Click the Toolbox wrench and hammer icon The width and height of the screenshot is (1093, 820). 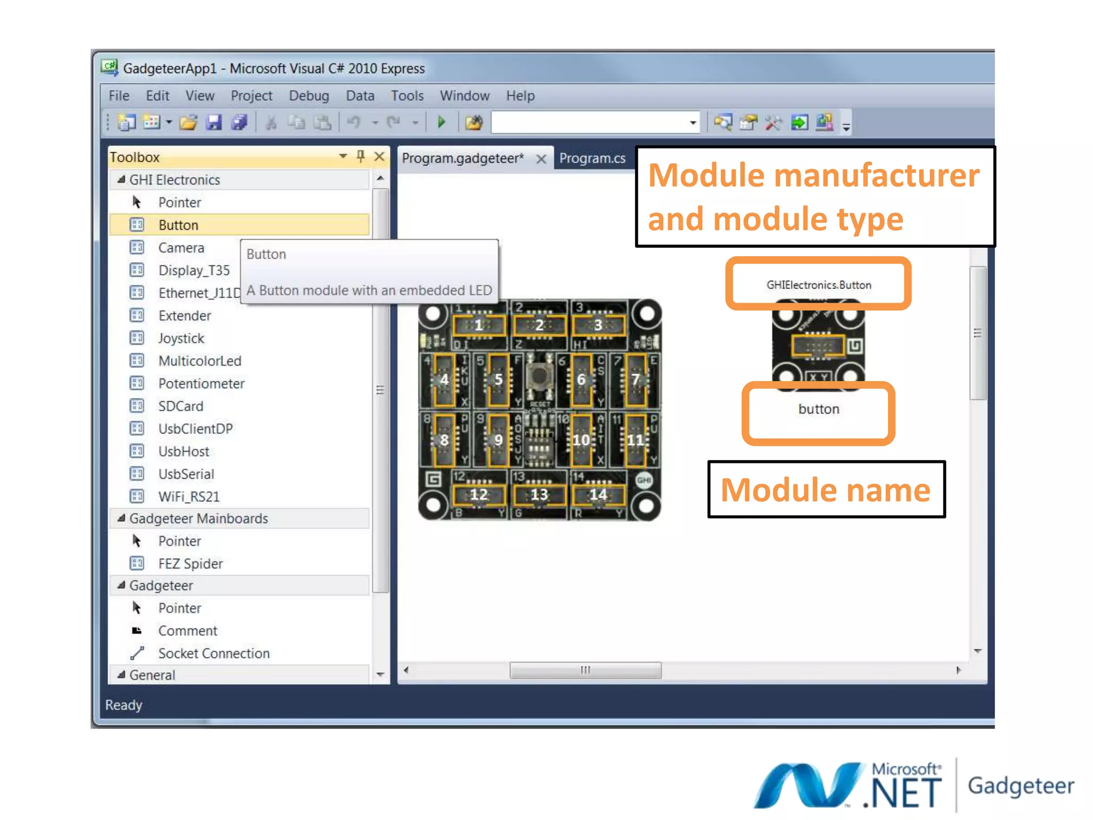click(x=773, y=123)
